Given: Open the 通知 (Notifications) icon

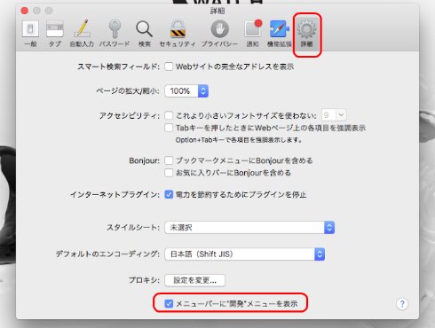Looking at the screenshot, I should 253,34.
